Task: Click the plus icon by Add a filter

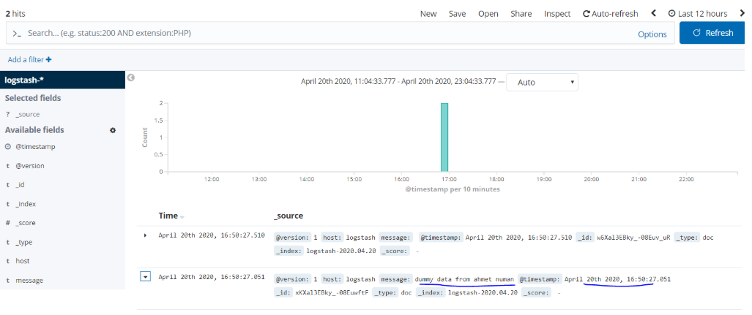Action: pyautogui.click(x=48, y=60)
